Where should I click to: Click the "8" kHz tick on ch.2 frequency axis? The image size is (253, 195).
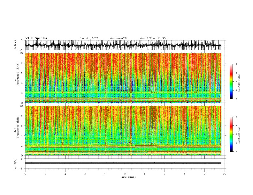(23, 116)
